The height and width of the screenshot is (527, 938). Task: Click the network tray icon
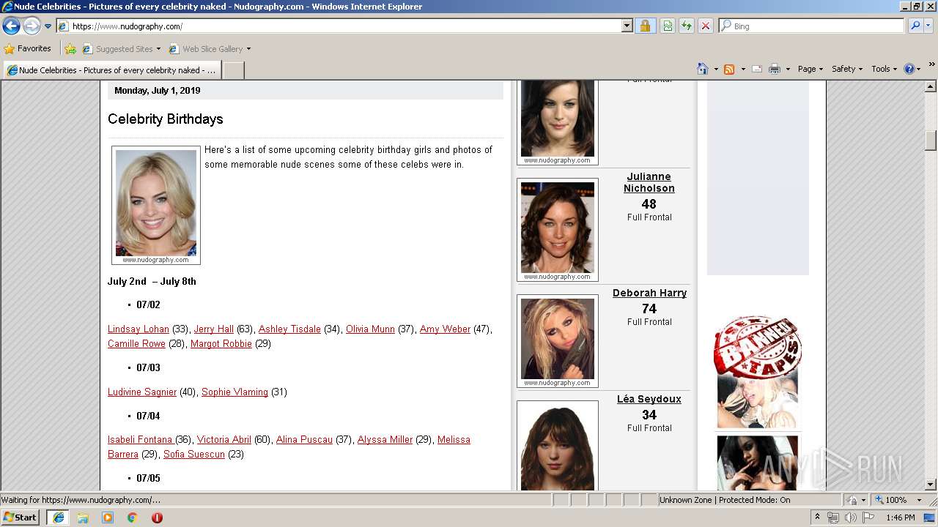click(833, 517)
